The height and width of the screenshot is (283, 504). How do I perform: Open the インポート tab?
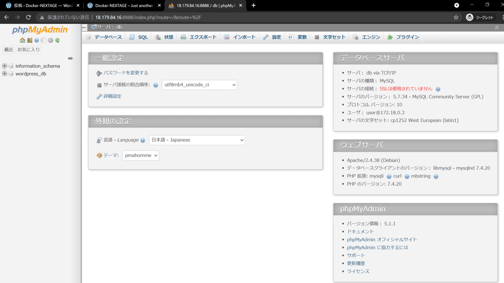click(240, 37)
